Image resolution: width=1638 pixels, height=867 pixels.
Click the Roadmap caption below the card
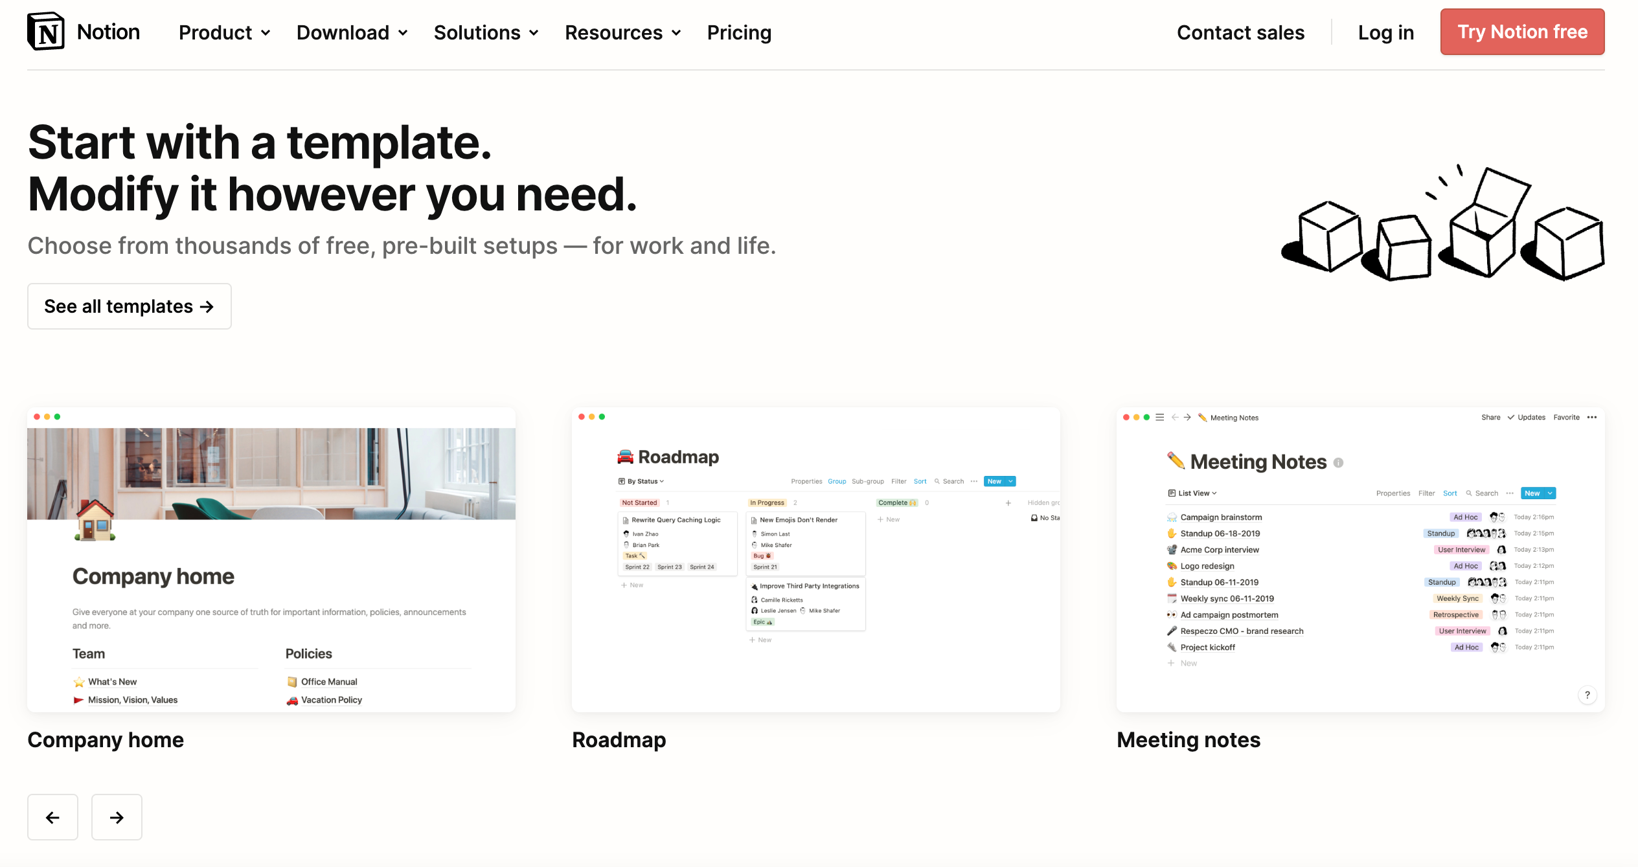click(x=619, y=739)
